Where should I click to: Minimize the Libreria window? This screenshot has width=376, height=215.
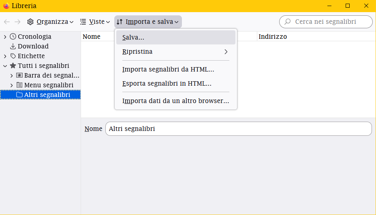(x=329, y=6)
